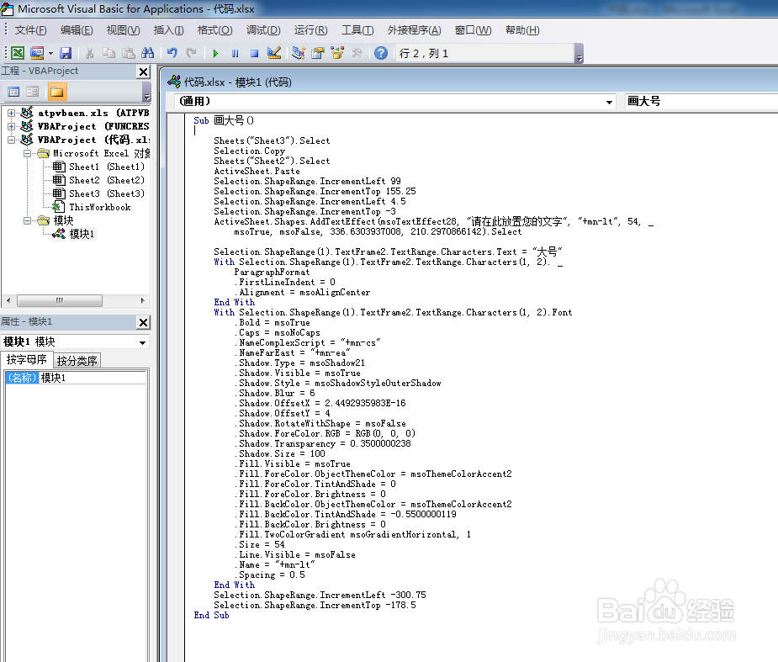
Task: Click the Paste clipboard icon
Action: coord(129,53)
